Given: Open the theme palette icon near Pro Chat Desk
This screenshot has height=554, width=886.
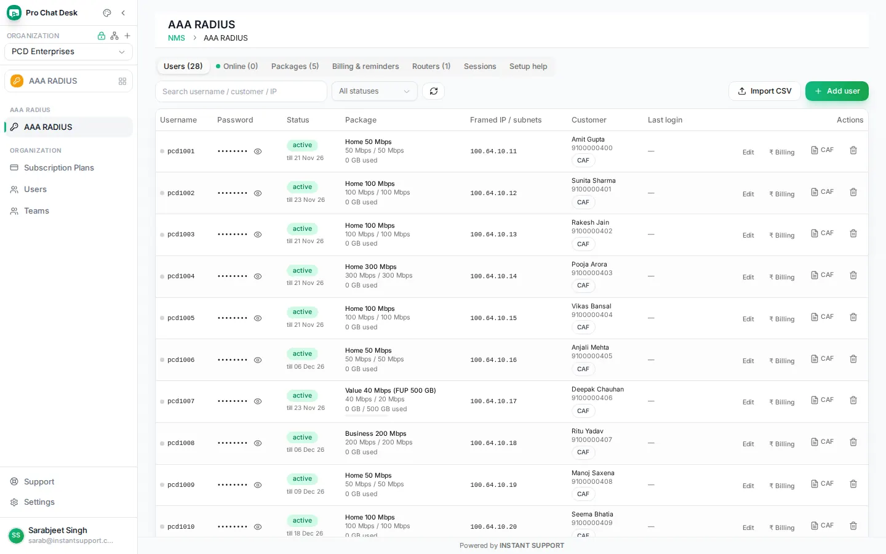Looking at the screenshot, I should (107, 13).
